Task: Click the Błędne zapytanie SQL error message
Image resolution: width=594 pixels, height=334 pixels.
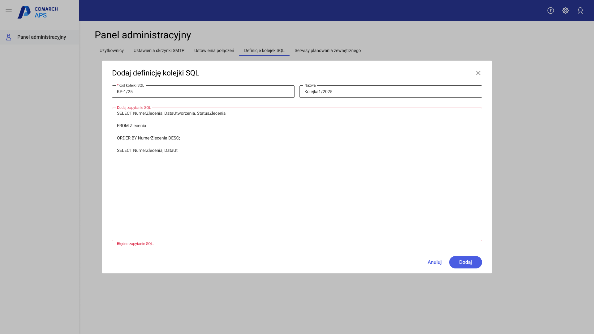Action: point(135,244)
